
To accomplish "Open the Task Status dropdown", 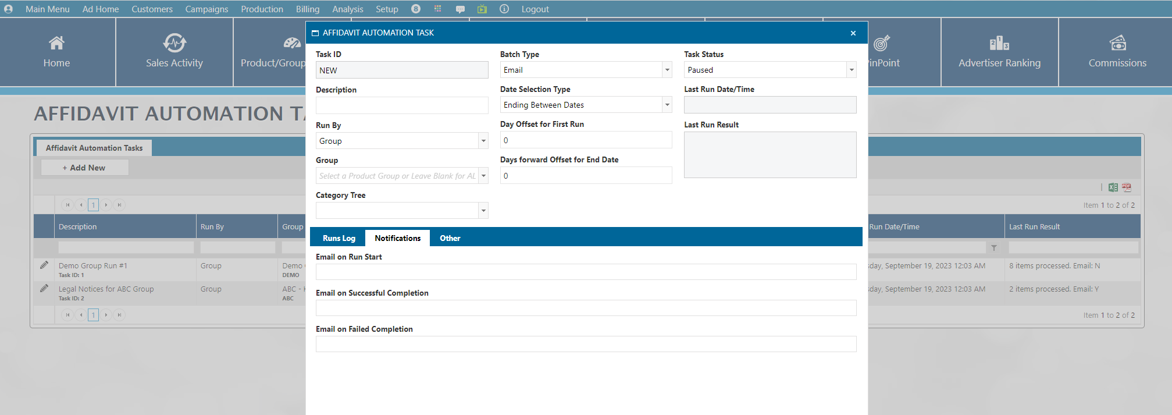I will coord(851,70).
